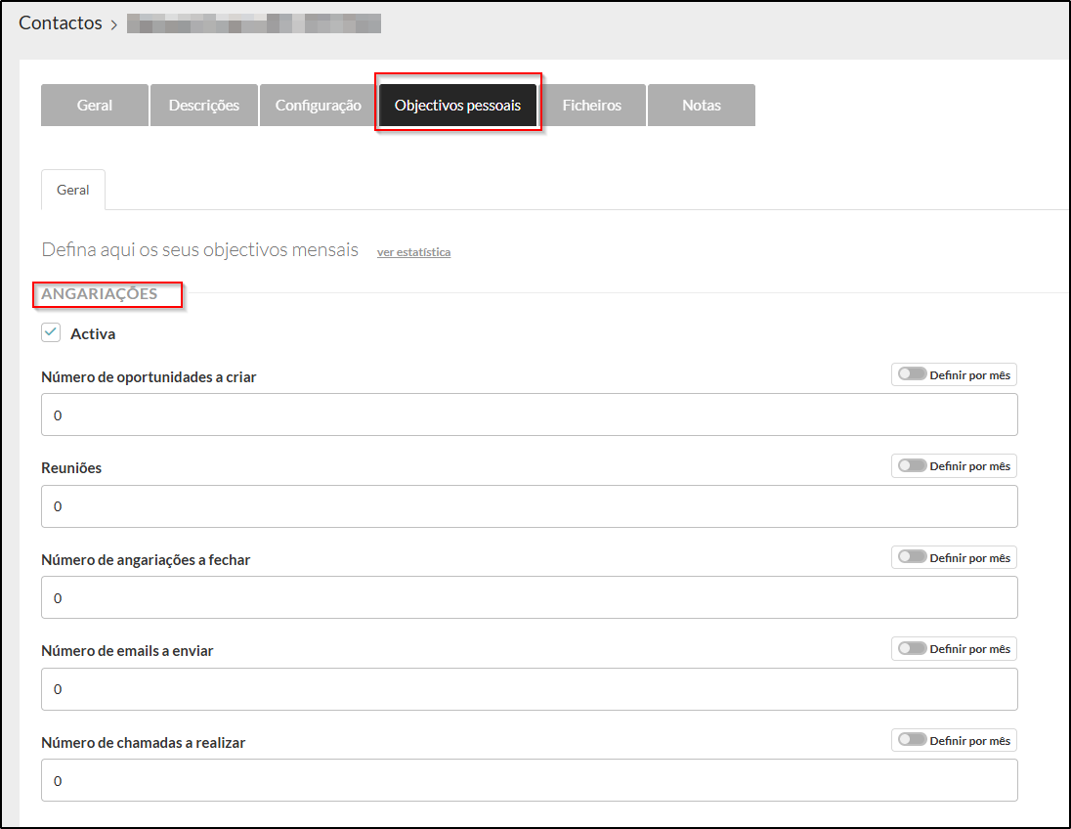Switch to the Descrições tab
1071x829 pixels.
tap(203, 106)
